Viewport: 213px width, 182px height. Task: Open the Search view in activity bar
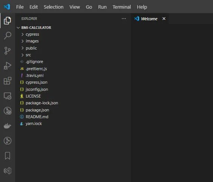coord(8,35)
